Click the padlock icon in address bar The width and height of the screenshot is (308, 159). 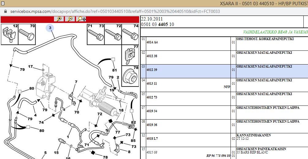[5, 11]
